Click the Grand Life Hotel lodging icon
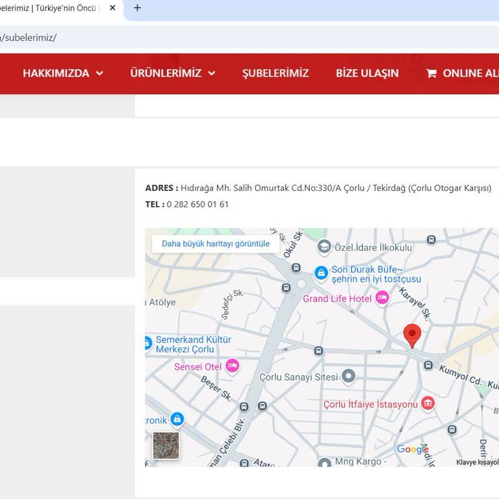This screenshot has width=499, height=499. [382, 298]
